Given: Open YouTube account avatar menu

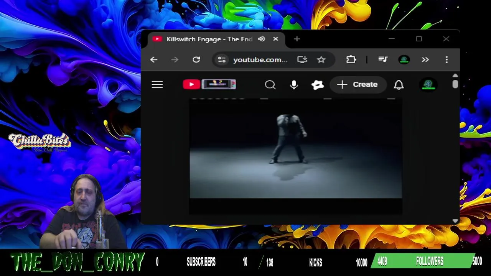Looking at the screenshot, I should pyautogui.click(x=428, y=85).
